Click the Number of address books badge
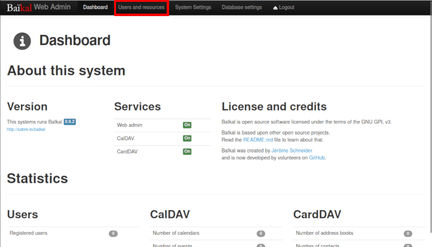 pos(408,233)
